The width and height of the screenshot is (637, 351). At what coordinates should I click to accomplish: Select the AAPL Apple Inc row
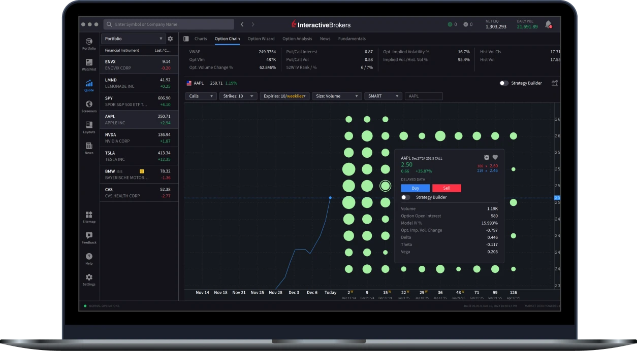coord(139,120)
